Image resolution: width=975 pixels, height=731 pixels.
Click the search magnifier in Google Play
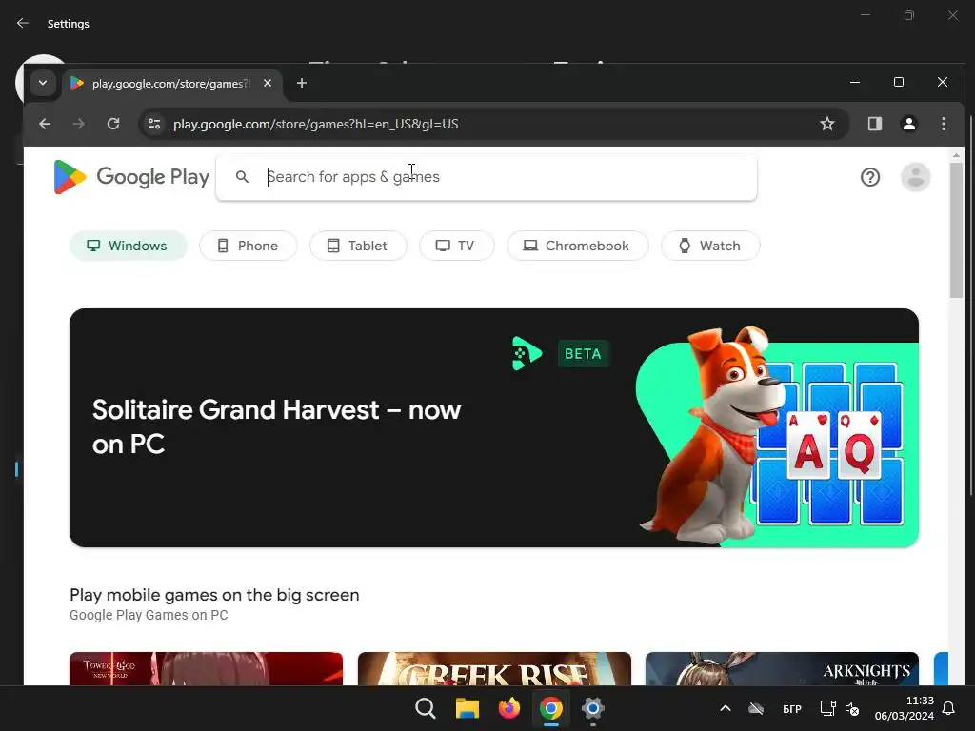[x=242, y=176]
